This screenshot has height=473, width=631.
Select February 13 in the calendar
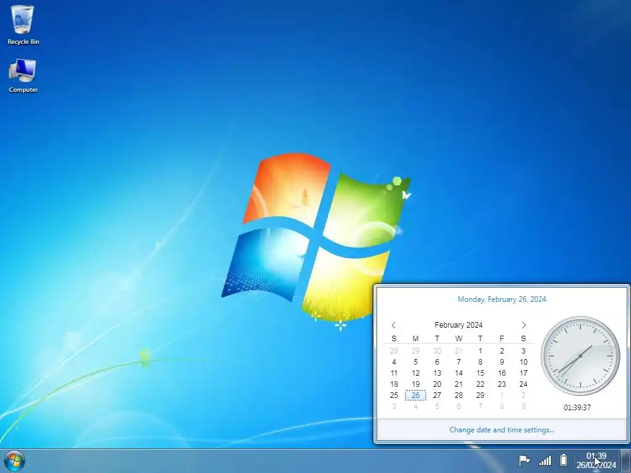pos(437,373)
